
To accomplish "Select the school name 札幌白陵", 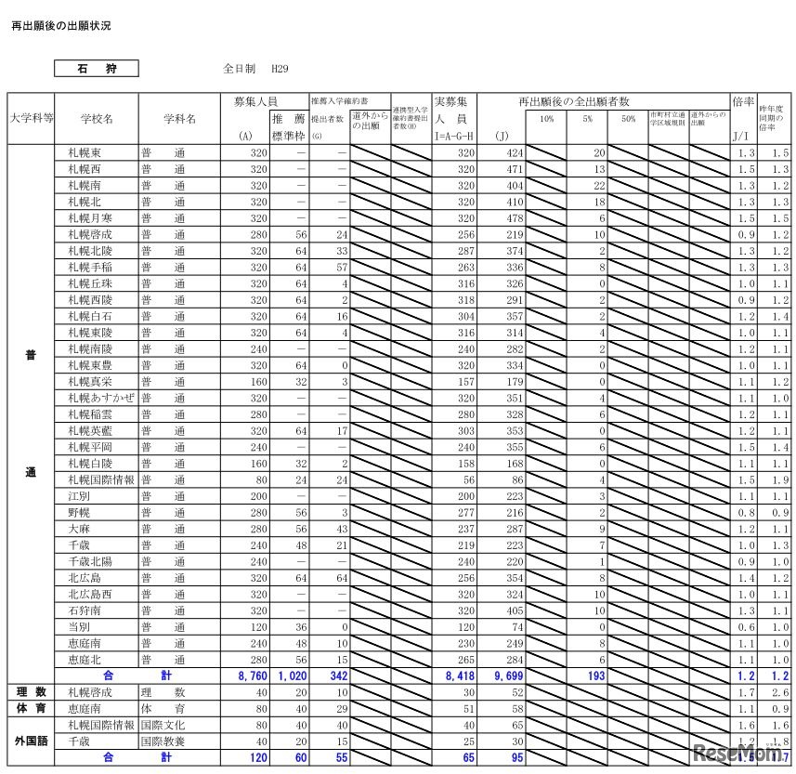I will [x=90, y=463].
